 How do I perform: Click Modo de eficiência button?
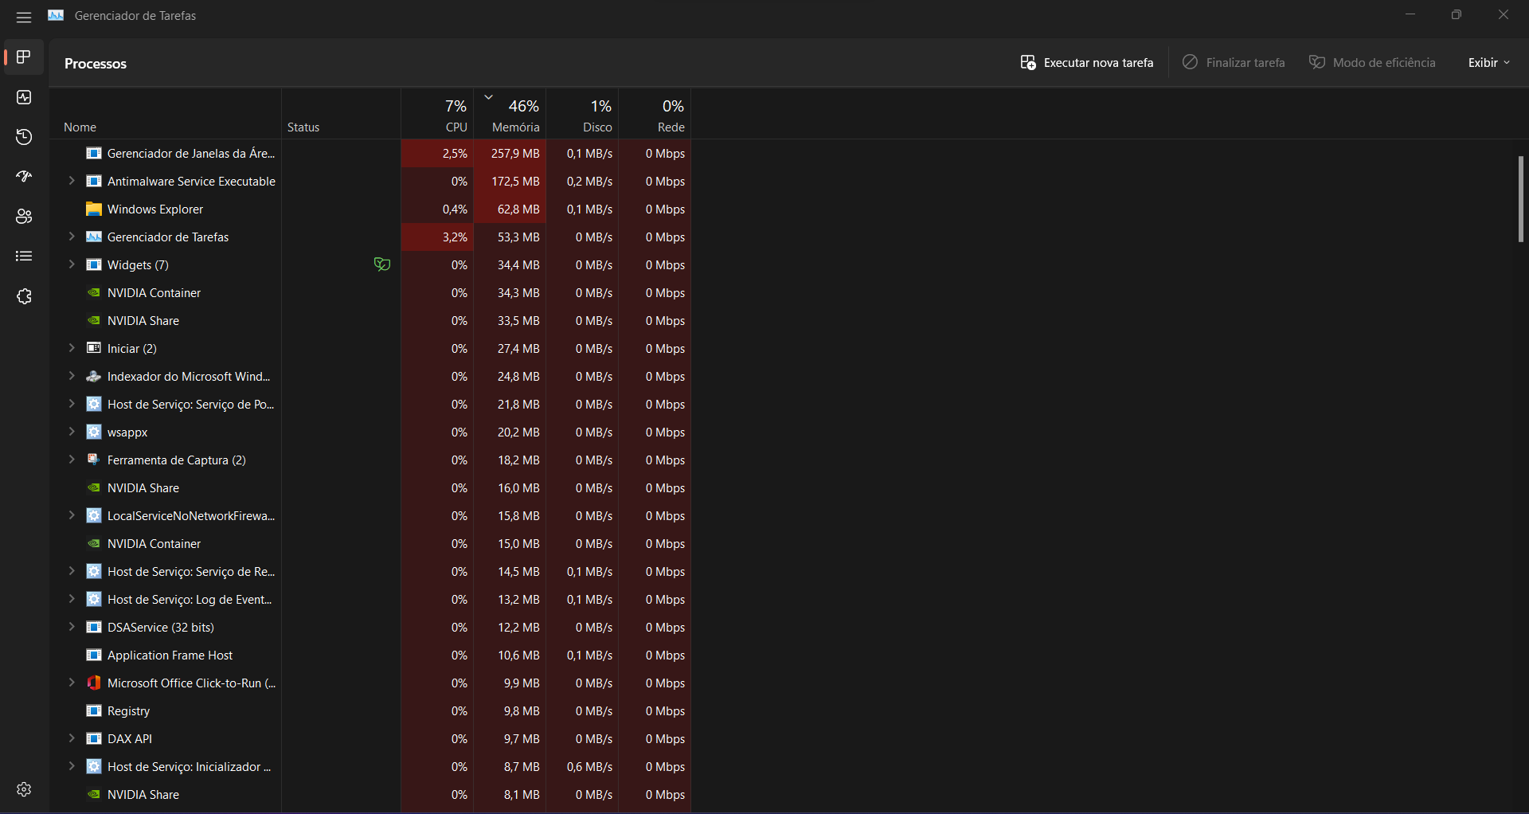[1372, 63]
